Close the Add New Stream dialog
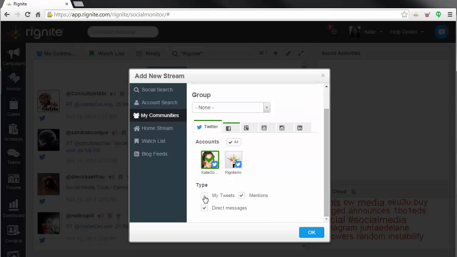This screenshot has width=457, height=257. pyautogui.click(x=323, y=75)
